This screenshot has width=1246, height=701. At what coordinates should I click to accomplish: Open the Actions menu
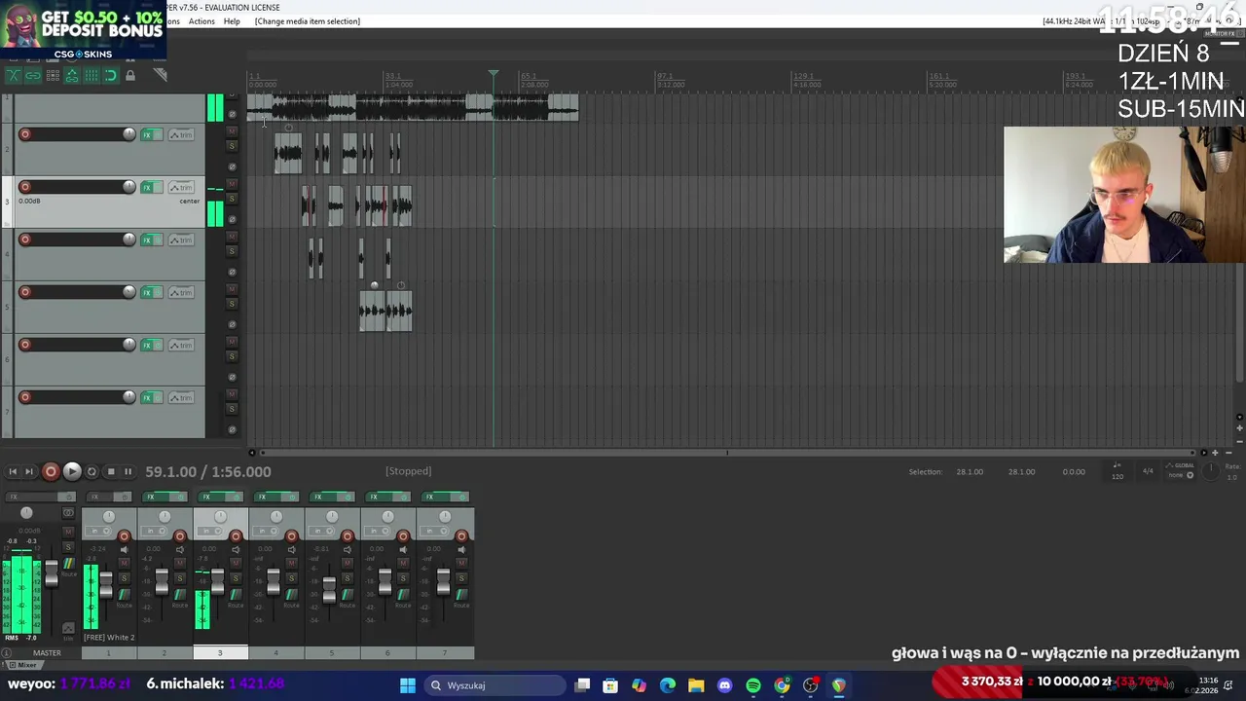click(202, 21)
